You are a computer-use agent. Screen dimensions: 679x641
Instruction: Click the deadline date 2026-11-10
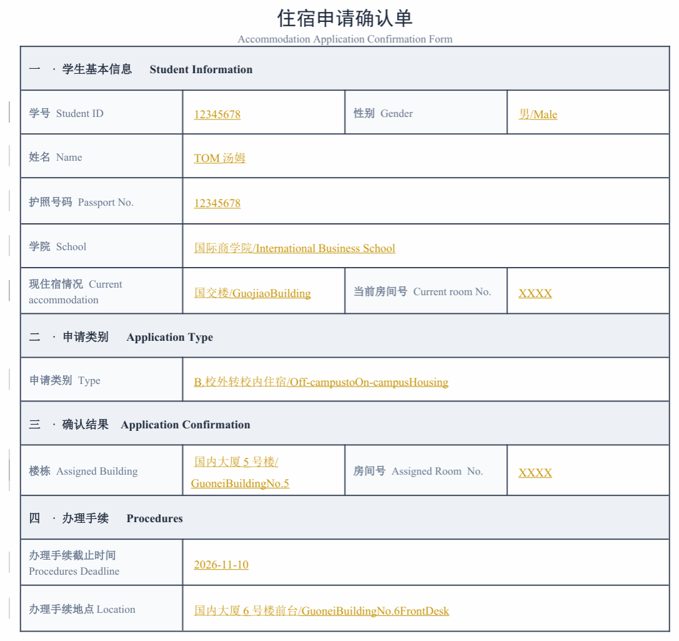point(221,565)
